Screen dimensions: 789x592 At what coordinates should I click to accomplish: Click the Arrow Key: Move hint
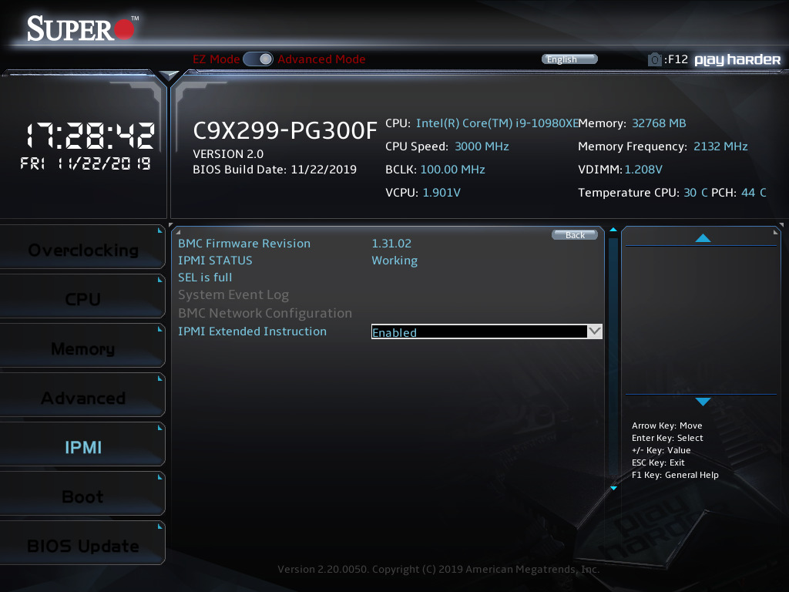pos(666,425)
